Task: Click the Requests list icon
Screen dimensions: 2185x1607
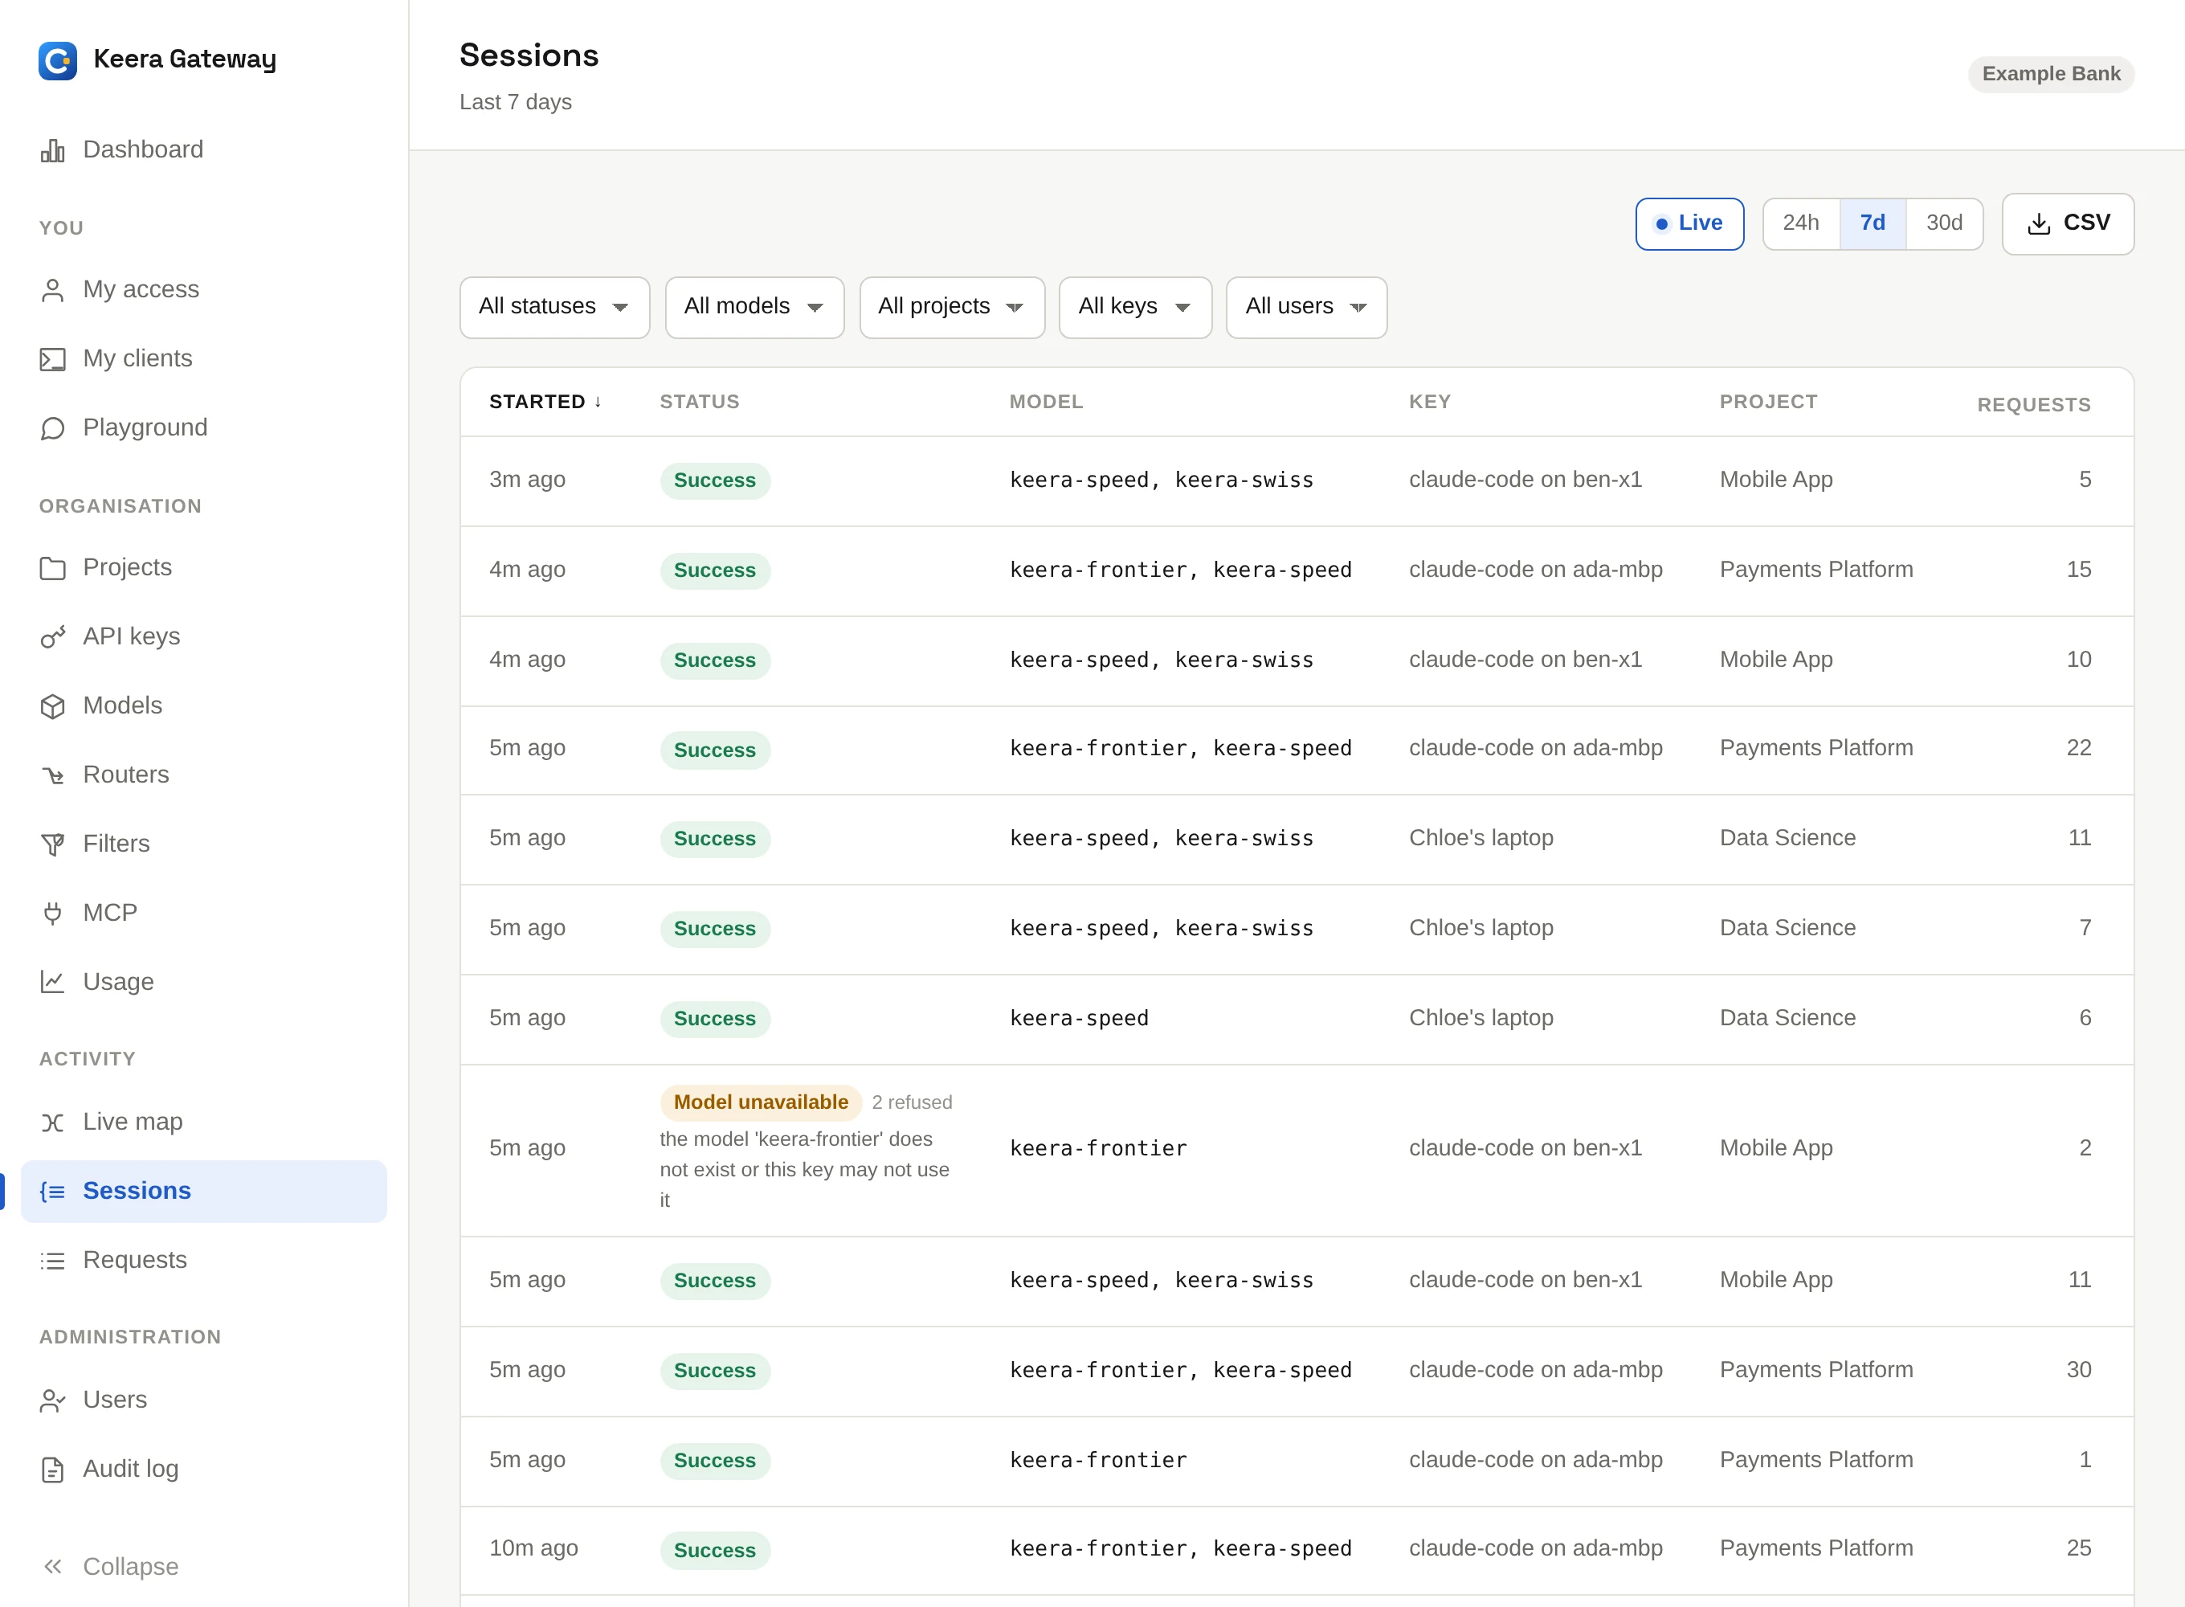Action: (x=52, y=1261)
